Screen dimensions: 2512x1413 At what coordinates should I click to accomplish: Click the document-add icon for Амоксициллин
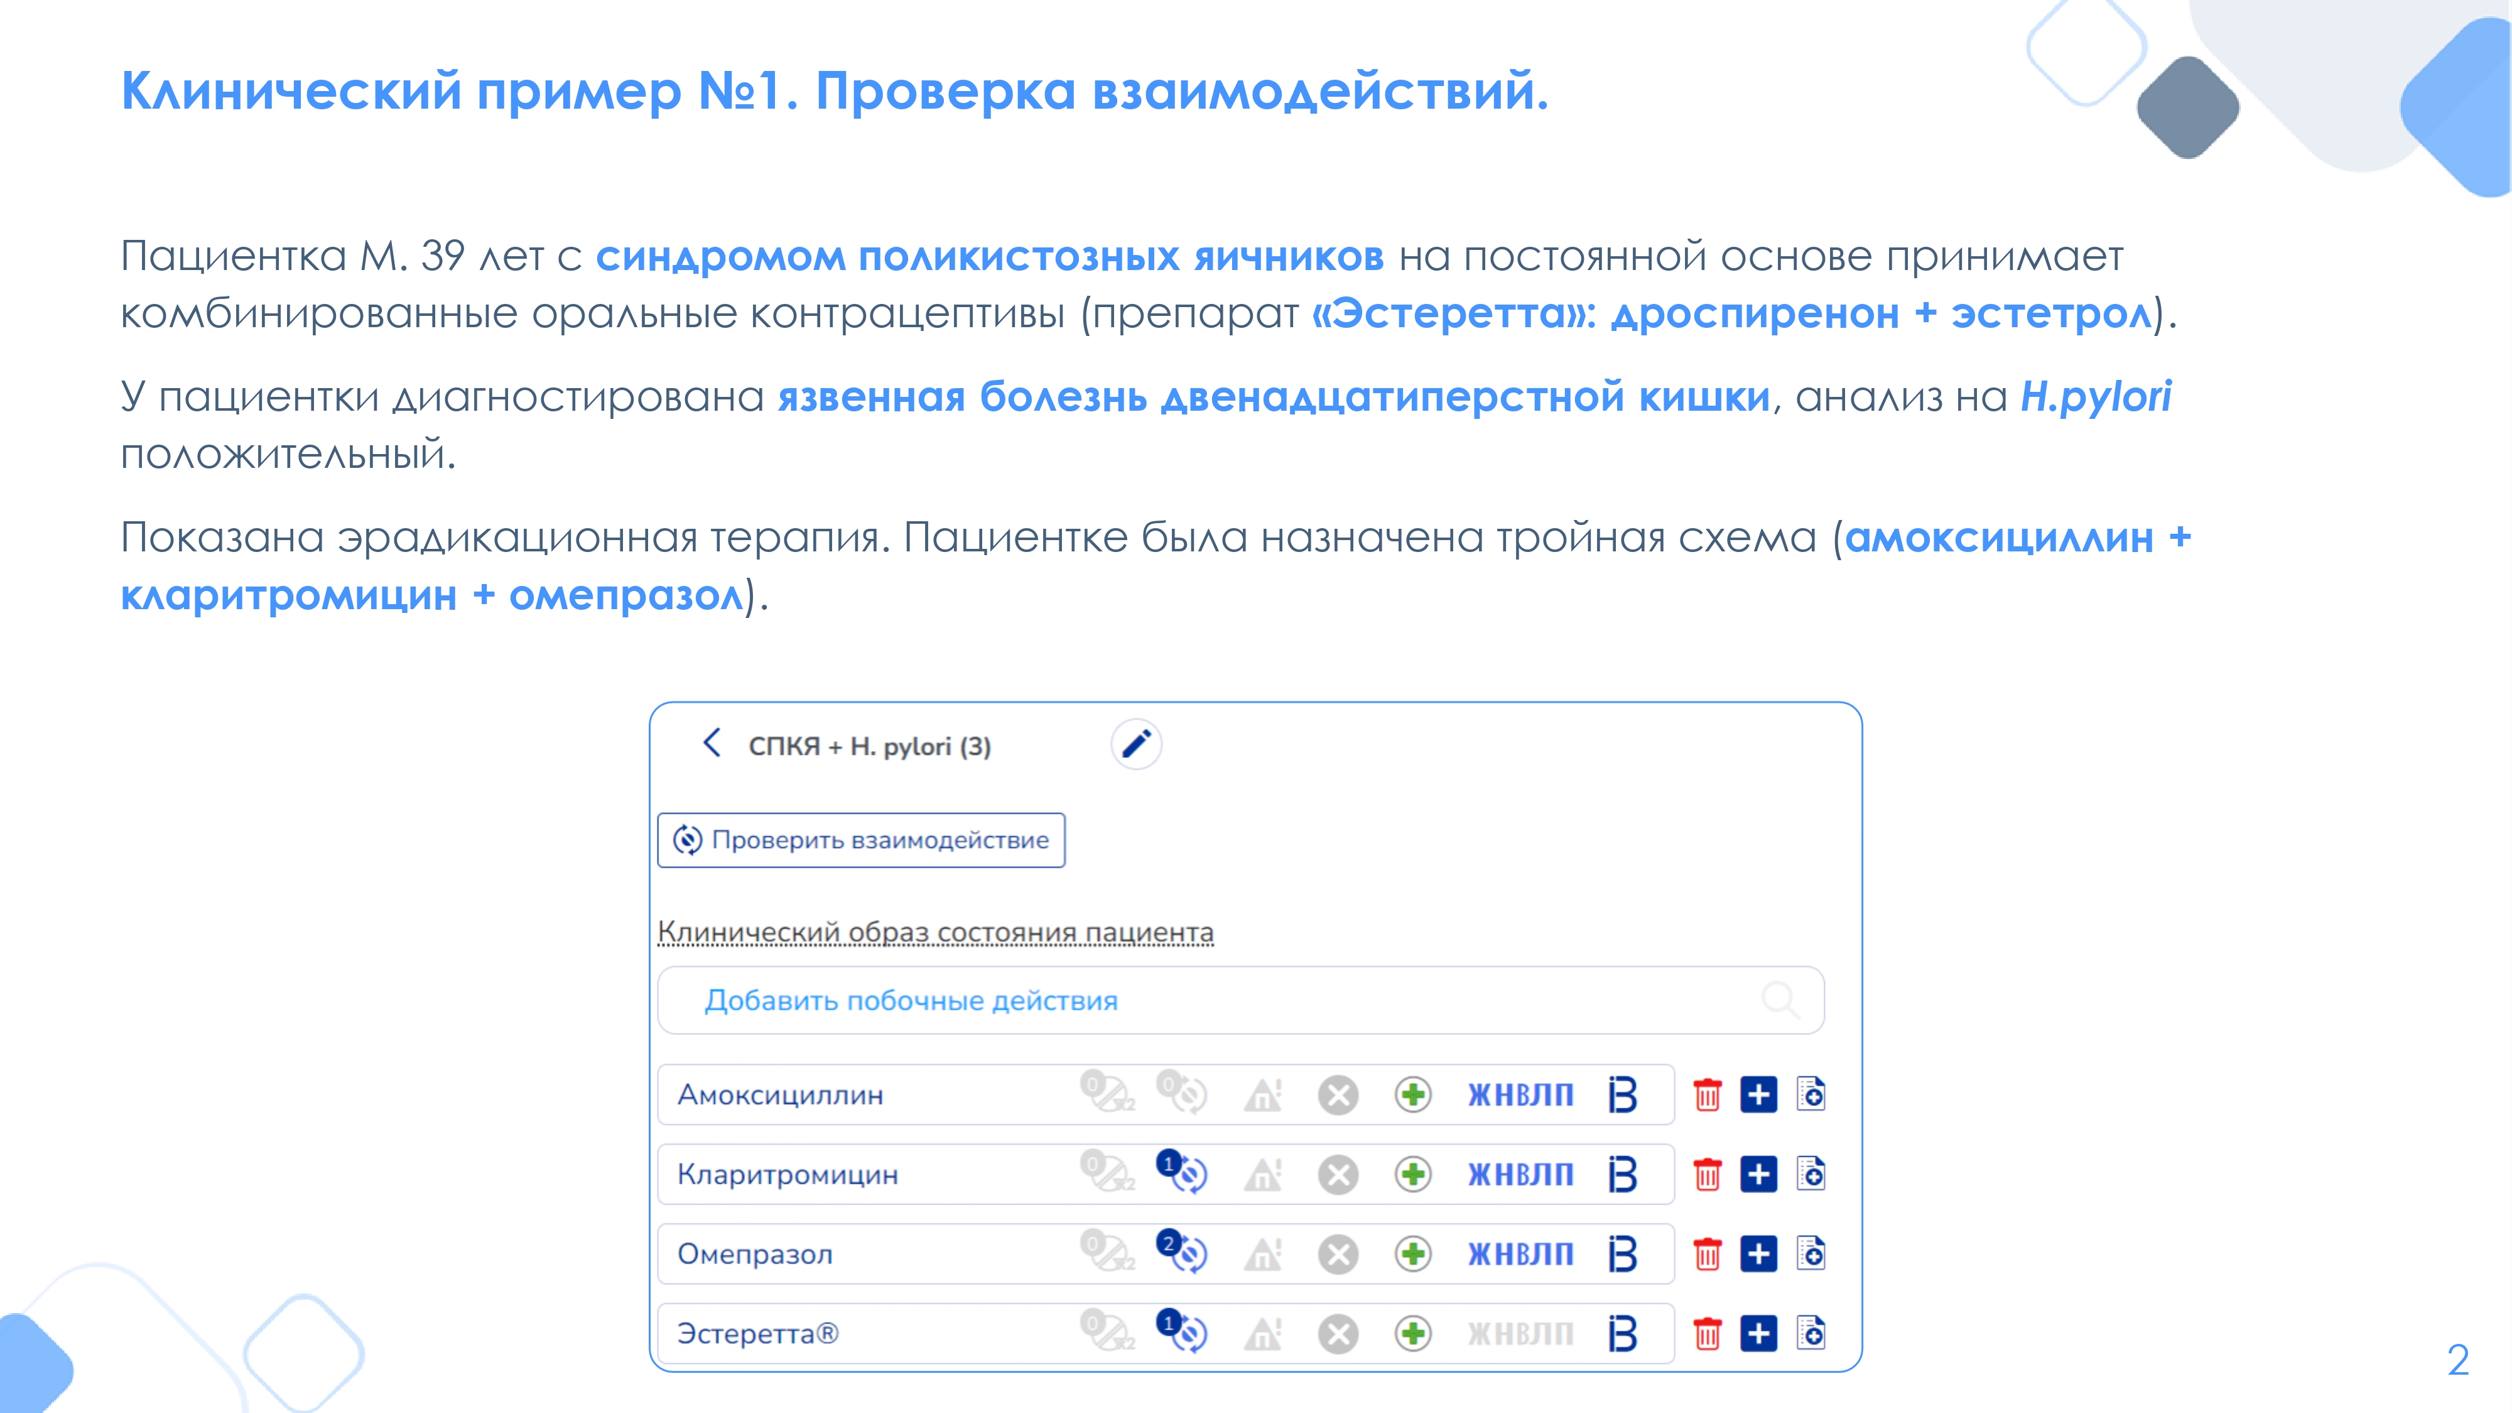click(1811, 1094)
